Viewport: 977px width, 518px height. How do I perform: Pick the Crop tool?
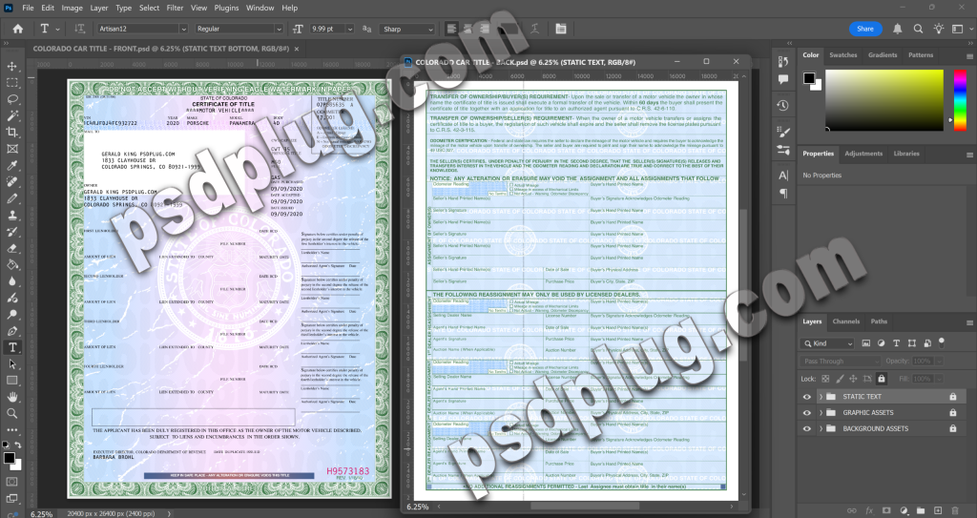[12, 132]
